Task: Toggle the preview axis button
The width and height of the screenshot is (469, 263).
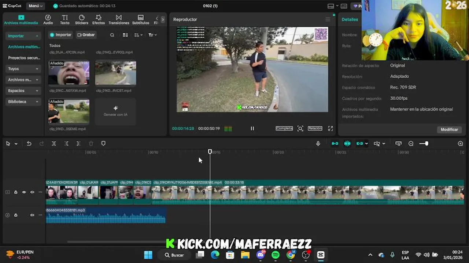Action: [377, 144]
